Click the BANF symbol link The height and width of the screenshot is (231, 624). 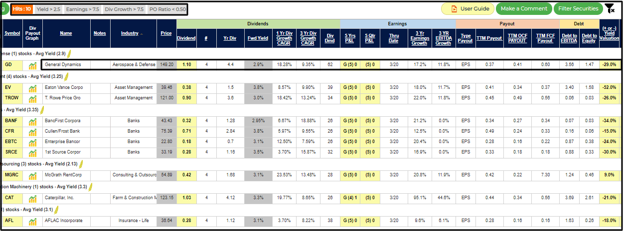point(11,121)
